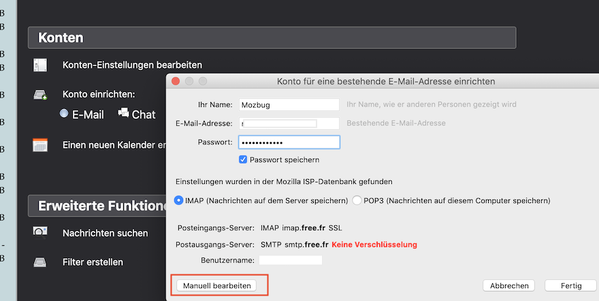599x301 pixels.
Task: Click the Konto einrichten icon
Action: pos(40,95)
